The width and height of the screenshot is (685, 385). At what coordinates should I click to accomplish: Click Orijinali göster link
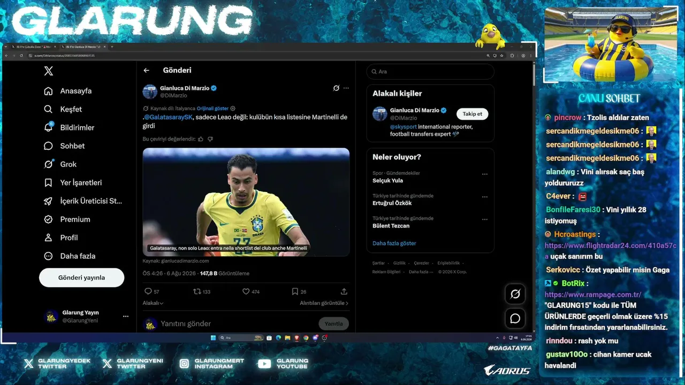[212, 109]
